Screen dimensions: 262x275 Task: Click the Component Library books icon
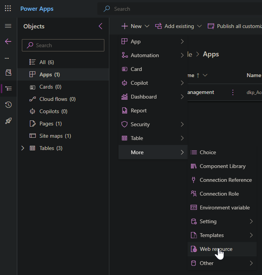[194, 166]
